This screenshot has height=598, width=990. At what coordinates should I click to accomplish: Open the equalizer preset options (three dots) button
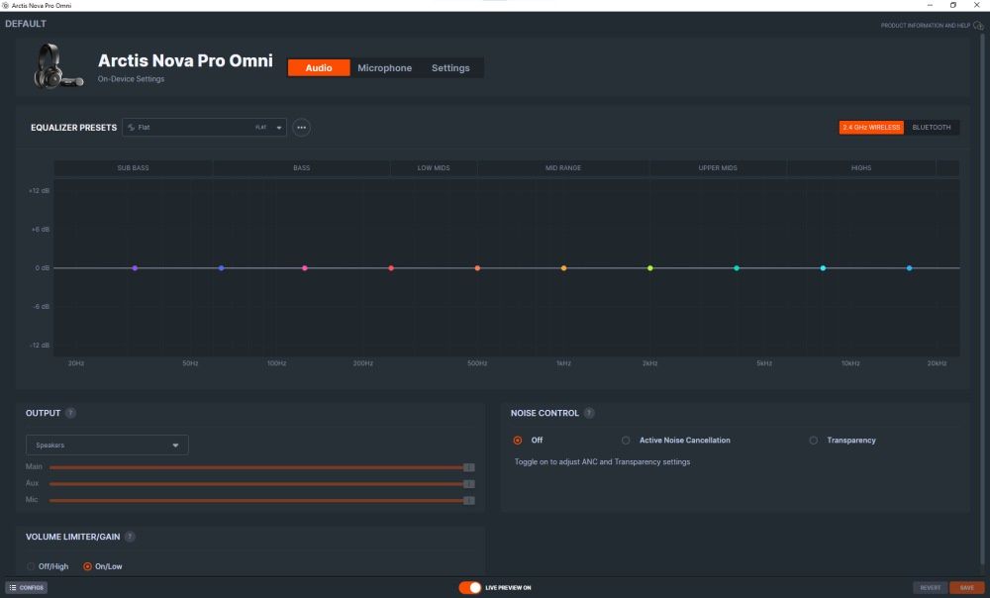(x=301, y=128)
